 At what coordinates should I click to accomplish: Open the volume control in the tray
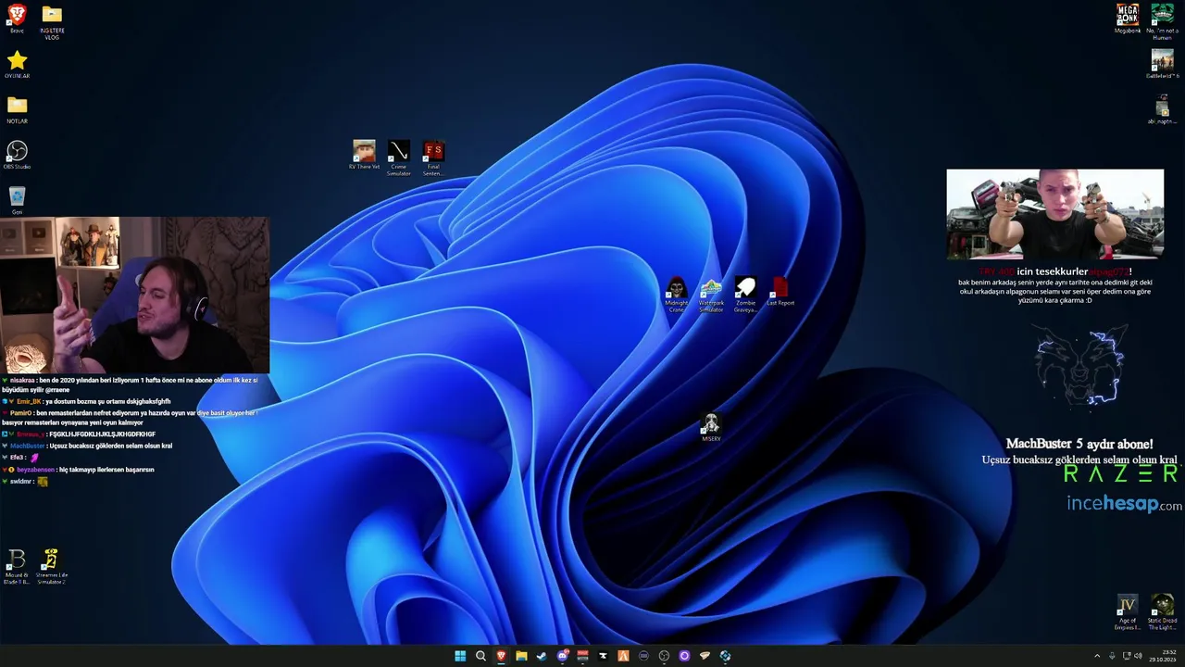[x=1139, y=656]
